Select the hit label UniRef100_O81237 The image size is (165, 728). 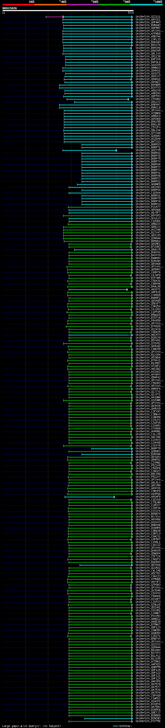[148, 102]
